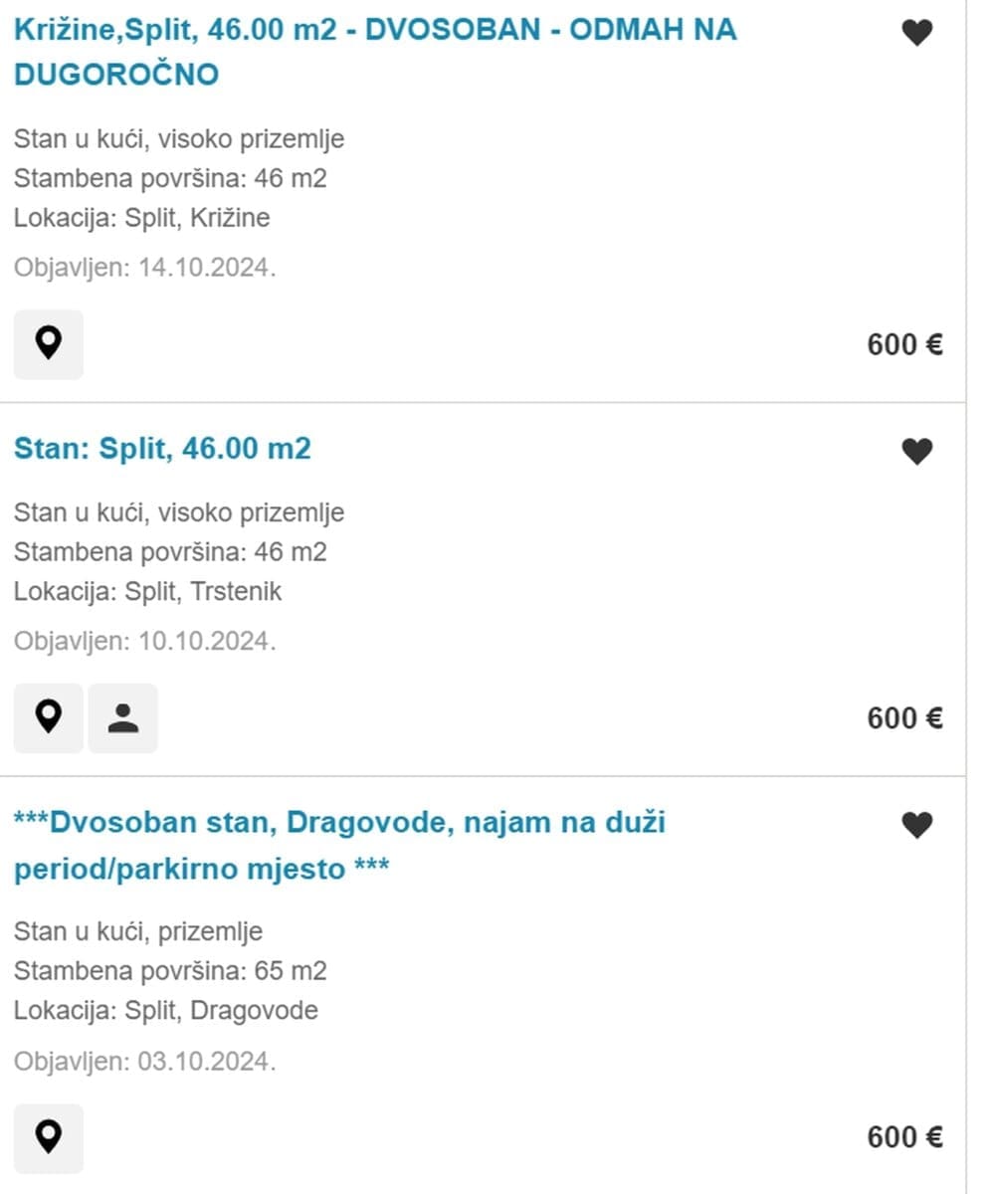Click the 600 € price on Križine listing
Image resolution: width=990 pixels, height=1194 pixels.
coord(904,345)
